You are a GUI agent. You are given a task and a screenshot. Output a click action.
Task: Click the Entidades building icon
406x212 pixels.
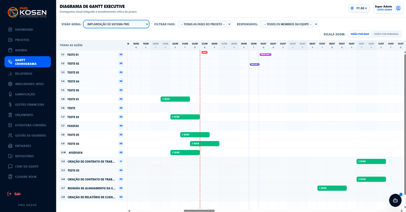(x=10, y=146)
